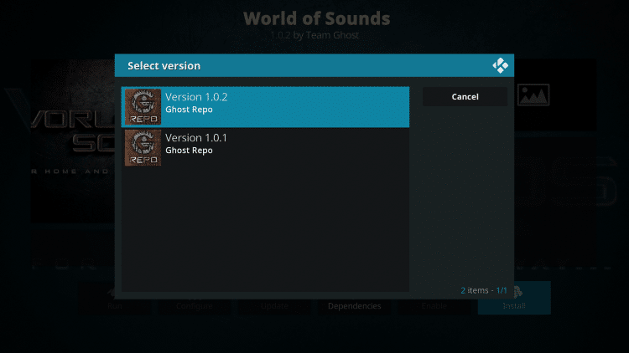
Task: Select Version 1.0.2 from the list
Action: point(265,107)
